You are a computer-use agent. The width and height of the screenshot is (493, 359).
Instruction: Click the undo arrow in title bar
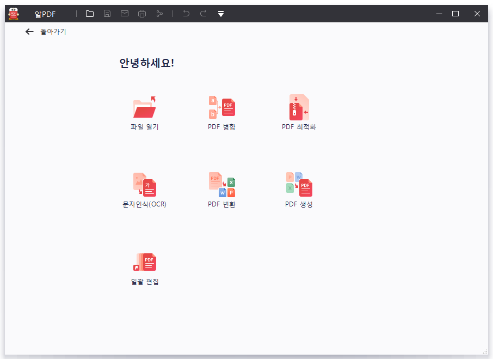186,14
